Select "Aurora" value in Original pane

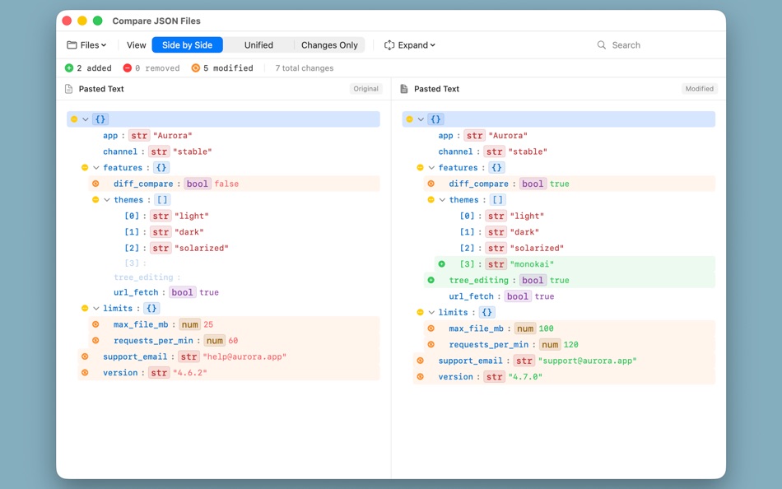(173, 135)
